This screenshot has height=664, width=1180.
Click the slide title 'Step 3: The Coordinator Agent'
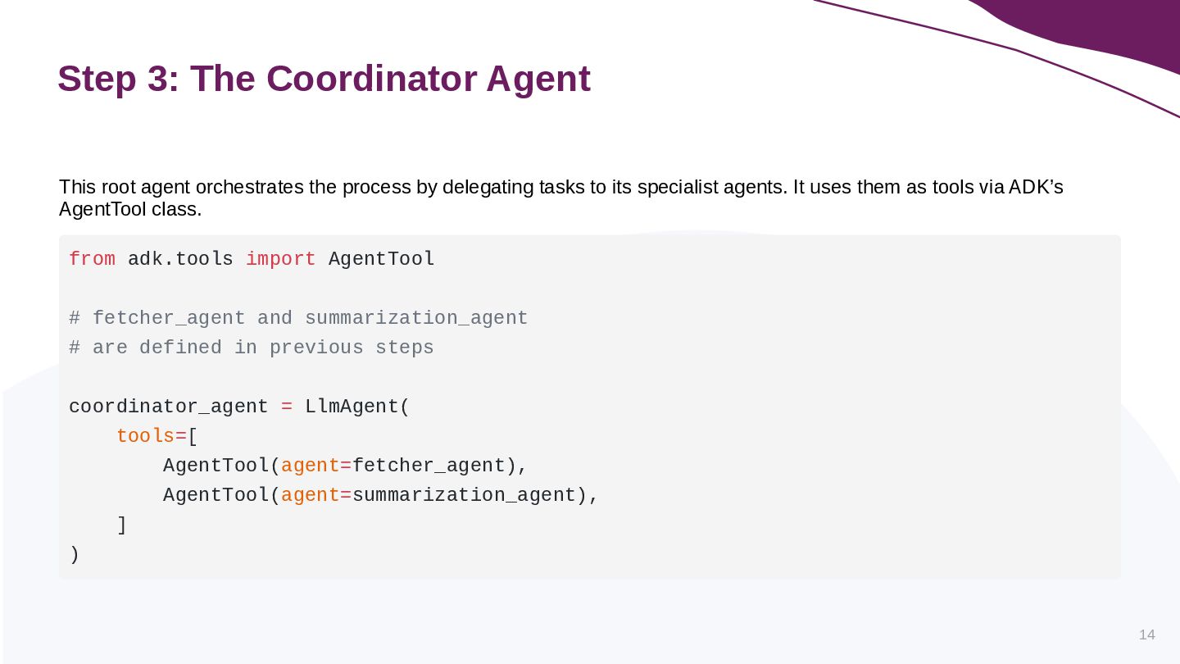[x=324, y=80]
